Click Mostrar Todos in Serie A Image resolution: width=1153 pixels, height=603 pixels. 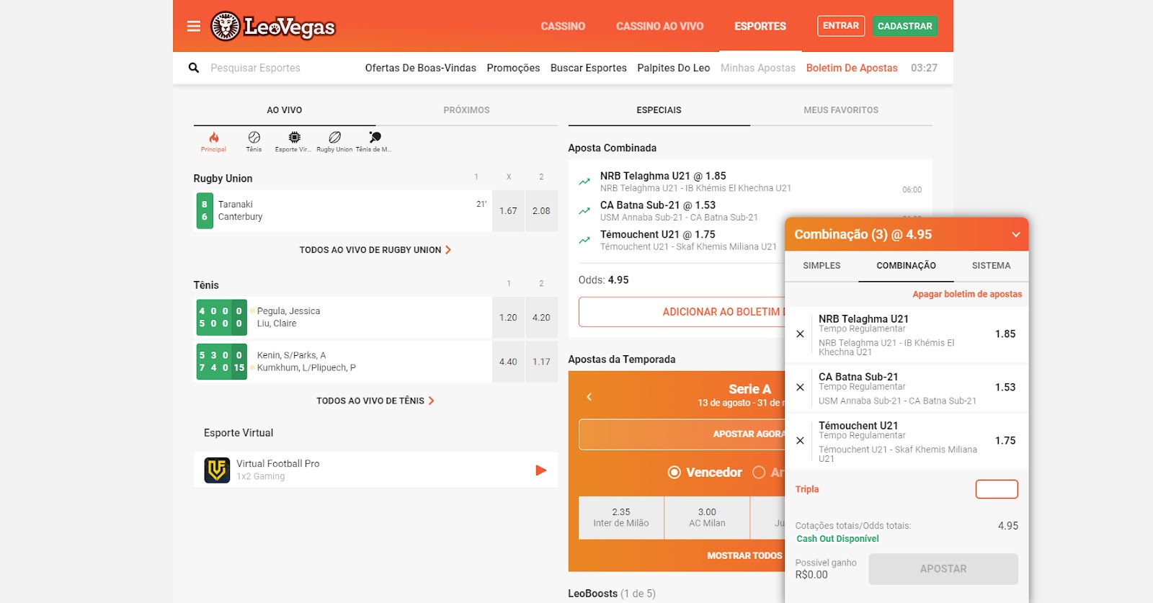point(744,555)
